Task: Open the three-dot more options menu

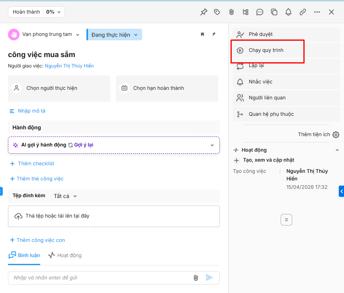Action: coord(317,12)
